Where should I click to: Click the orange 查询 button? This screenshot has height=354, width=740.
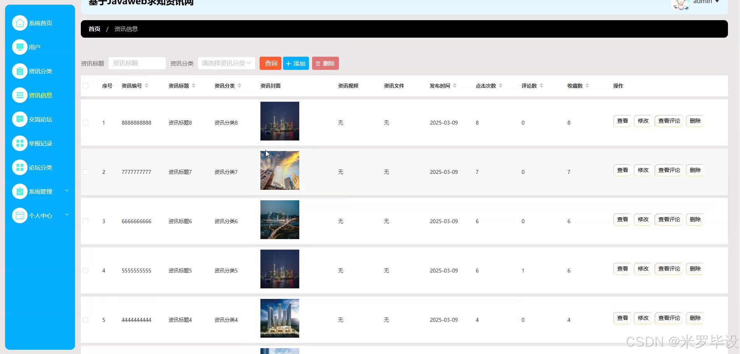click(271, 63)
